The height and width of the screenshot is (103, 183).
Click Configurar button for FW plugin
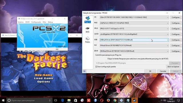point(176,45)
